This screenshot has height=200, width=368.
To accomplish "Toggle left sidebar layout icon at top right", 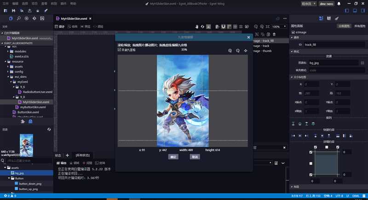I will point(347,11).
